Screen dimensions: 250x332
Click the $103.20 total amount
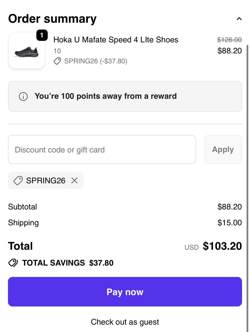pyautogui.click(x=222, y=246)
